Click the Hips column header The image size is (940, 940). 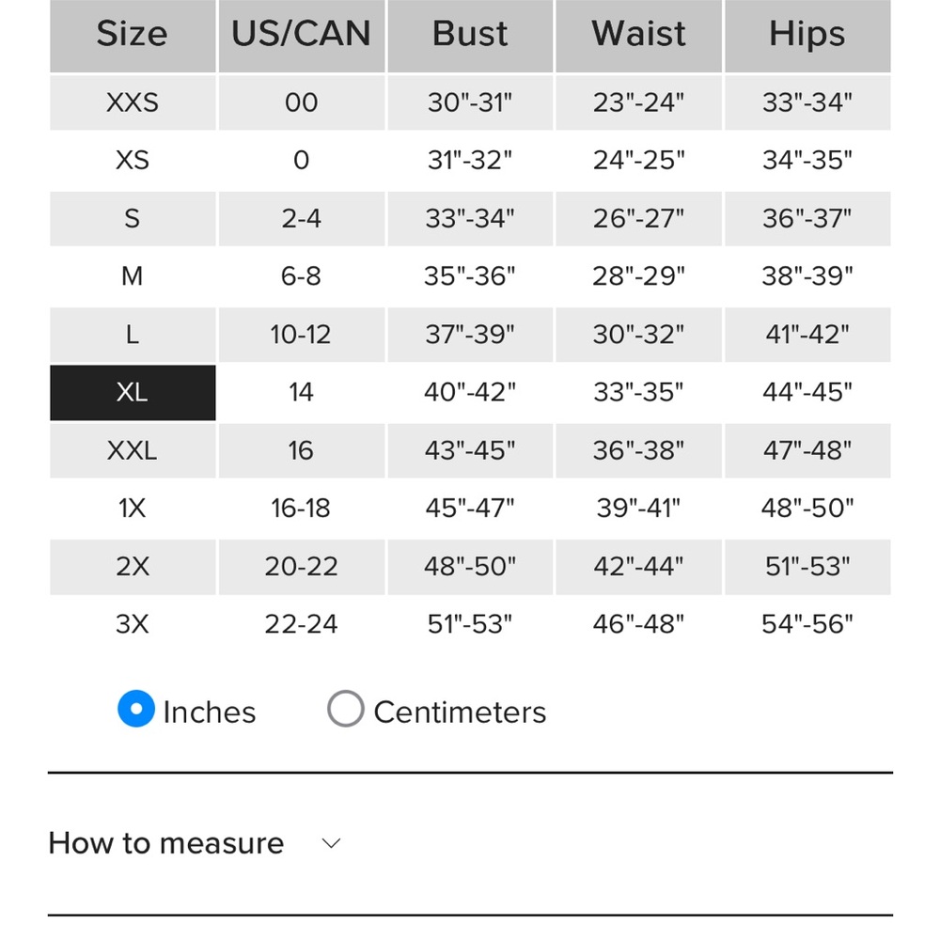pos(807,35)
